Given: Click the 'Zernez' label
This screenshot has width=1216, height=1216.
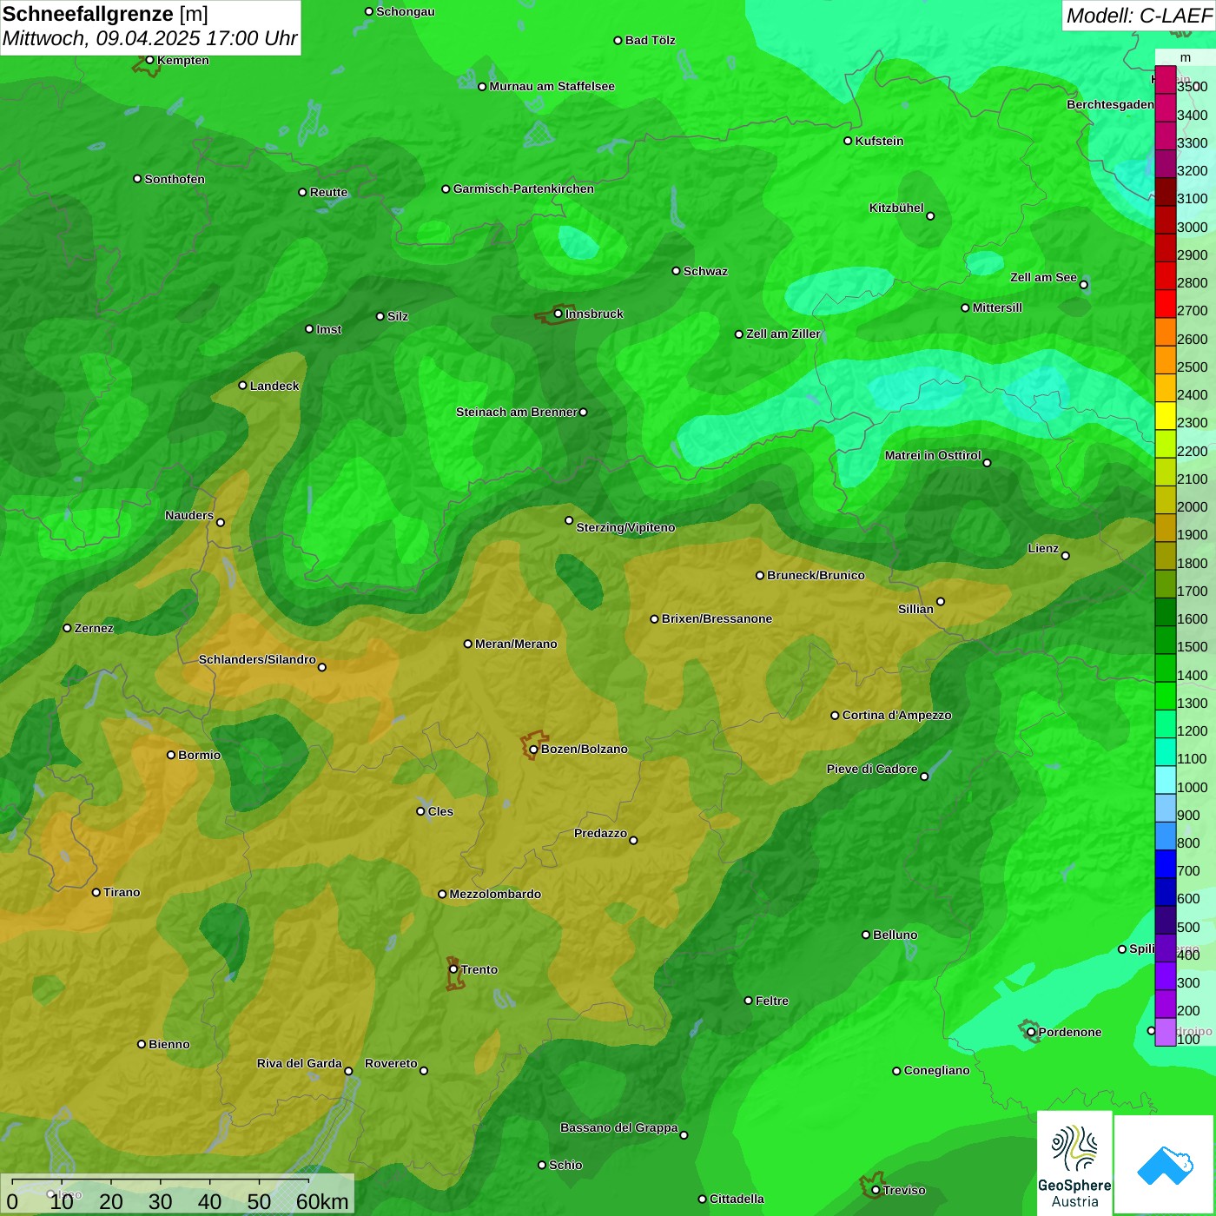Looking at the screenshot, I should (x=94, y=628).
